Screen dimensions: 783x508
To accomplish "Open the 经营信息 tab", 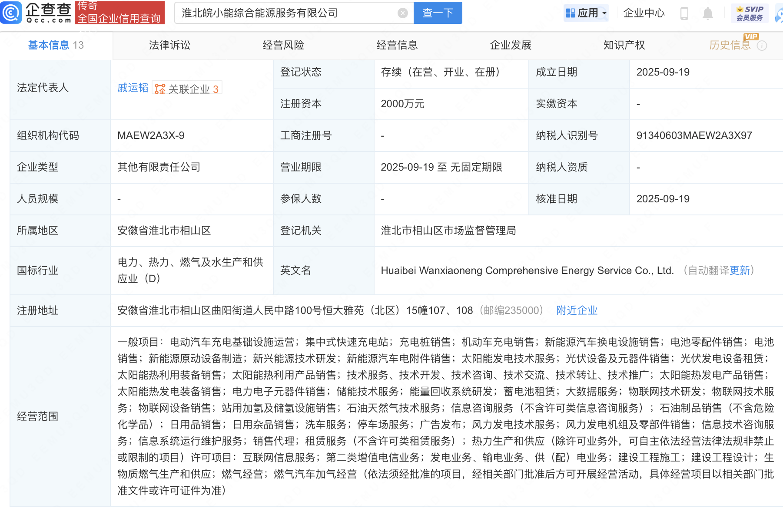I will (x=397, y=45).
